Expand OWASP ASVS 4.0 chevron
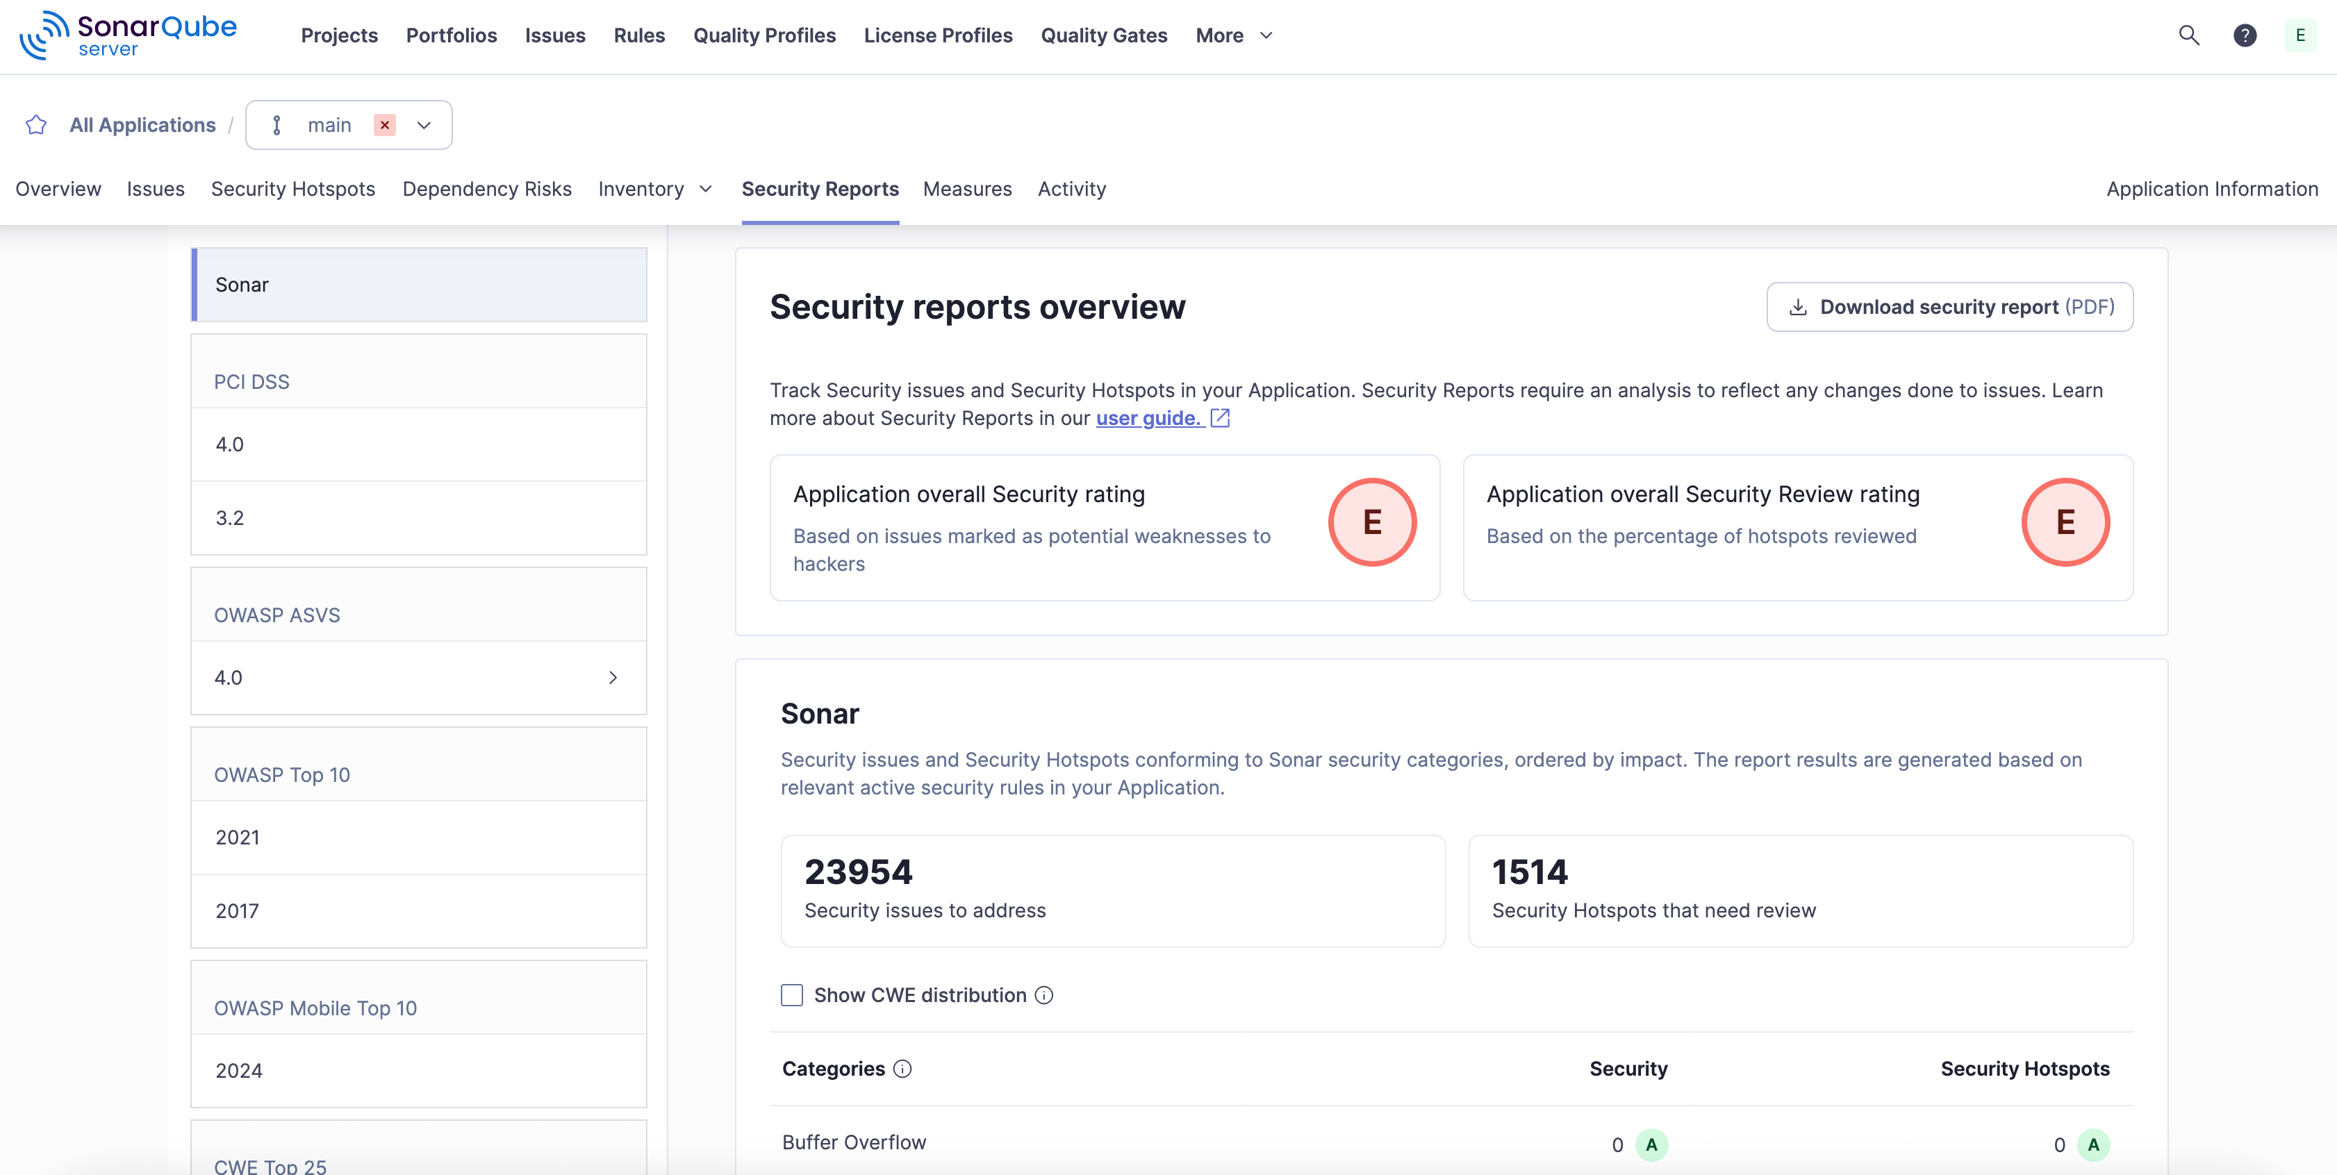The image size is (2337, 1175). pyautogui.click(x=612, y=677)
